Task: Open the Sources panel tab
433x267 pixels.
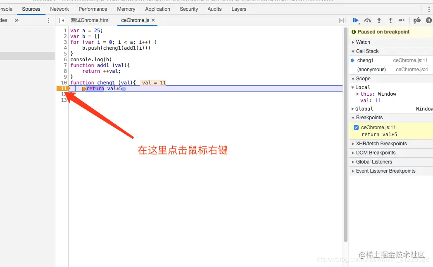Action: (x=31, y=9)
